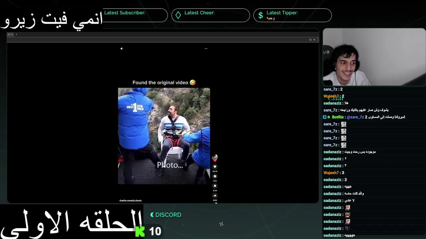
Task: Click the green Kick logo
Action: pyautogui.click(x=140, y=231)
